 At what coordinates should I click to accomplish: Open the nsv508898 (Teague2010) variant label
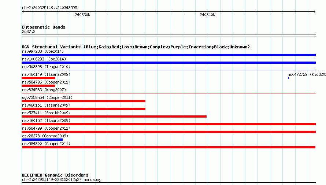click(46, 67)
